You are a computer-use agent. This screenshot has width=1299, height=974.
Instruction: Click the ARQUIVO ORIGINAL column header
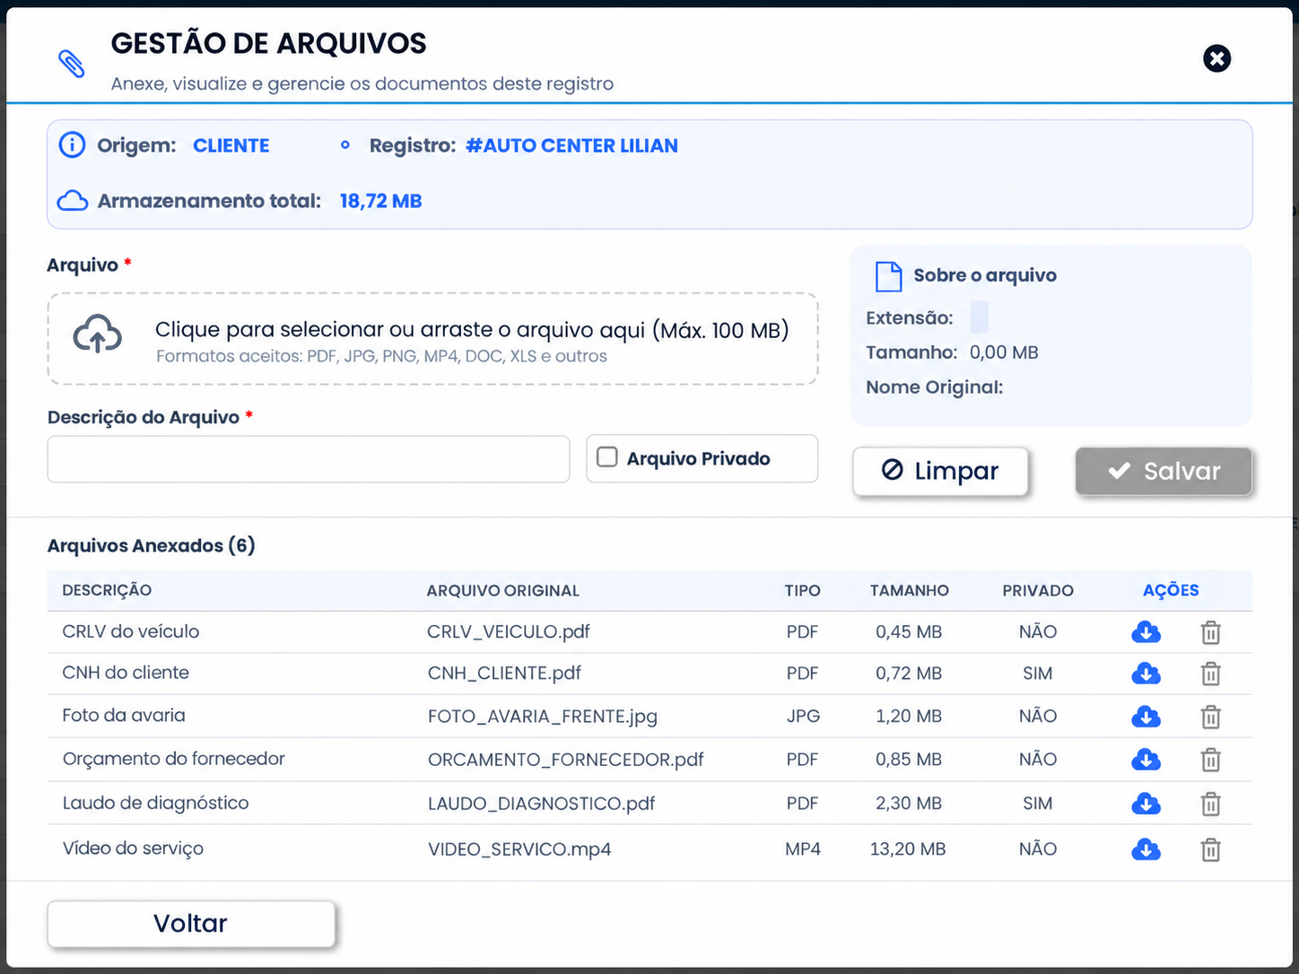tap(502, 590)
